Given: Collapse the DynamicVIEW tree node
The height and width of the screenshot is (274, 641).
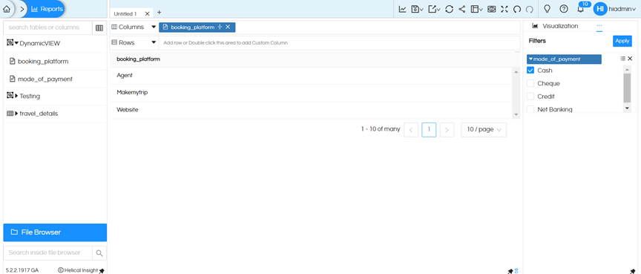Looking at the screenshot, I should click(17, 43).
